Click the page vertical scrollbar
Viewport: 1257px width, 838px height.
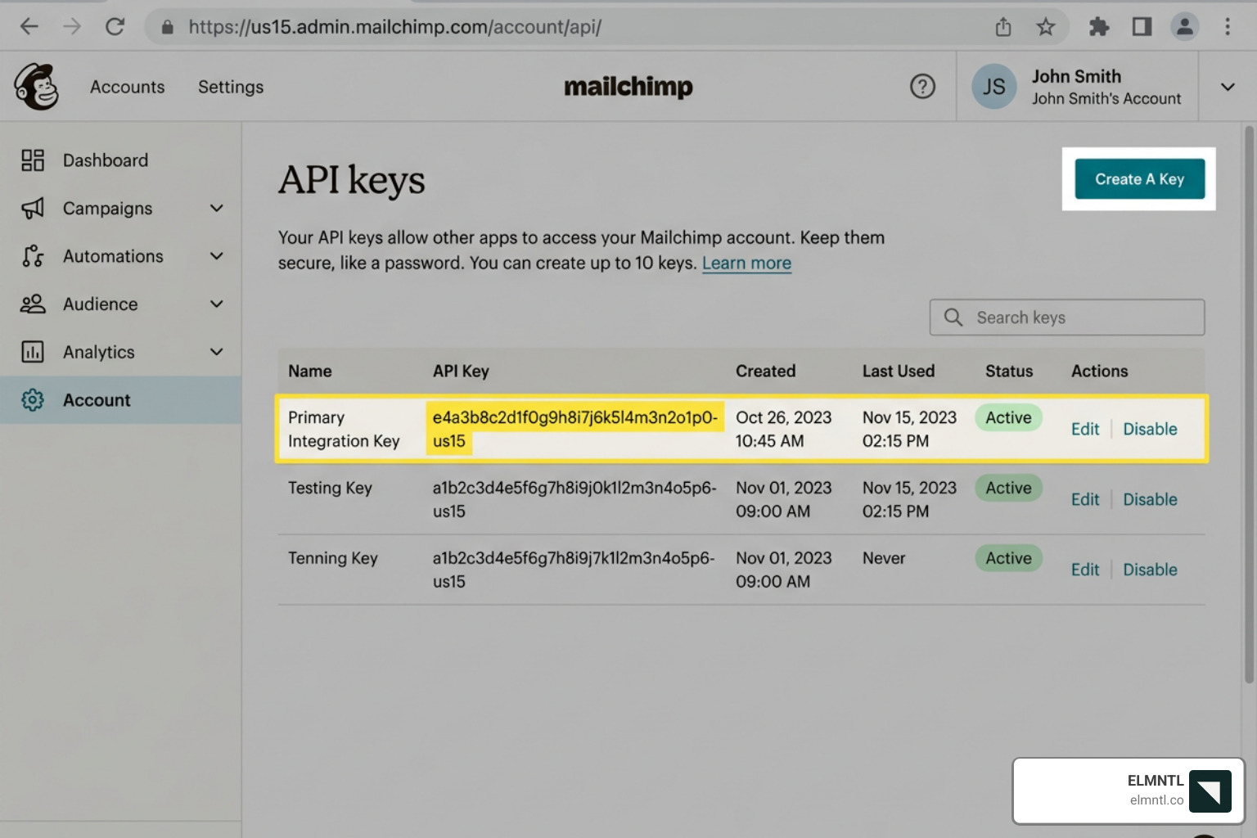[x=1249, y=403]
